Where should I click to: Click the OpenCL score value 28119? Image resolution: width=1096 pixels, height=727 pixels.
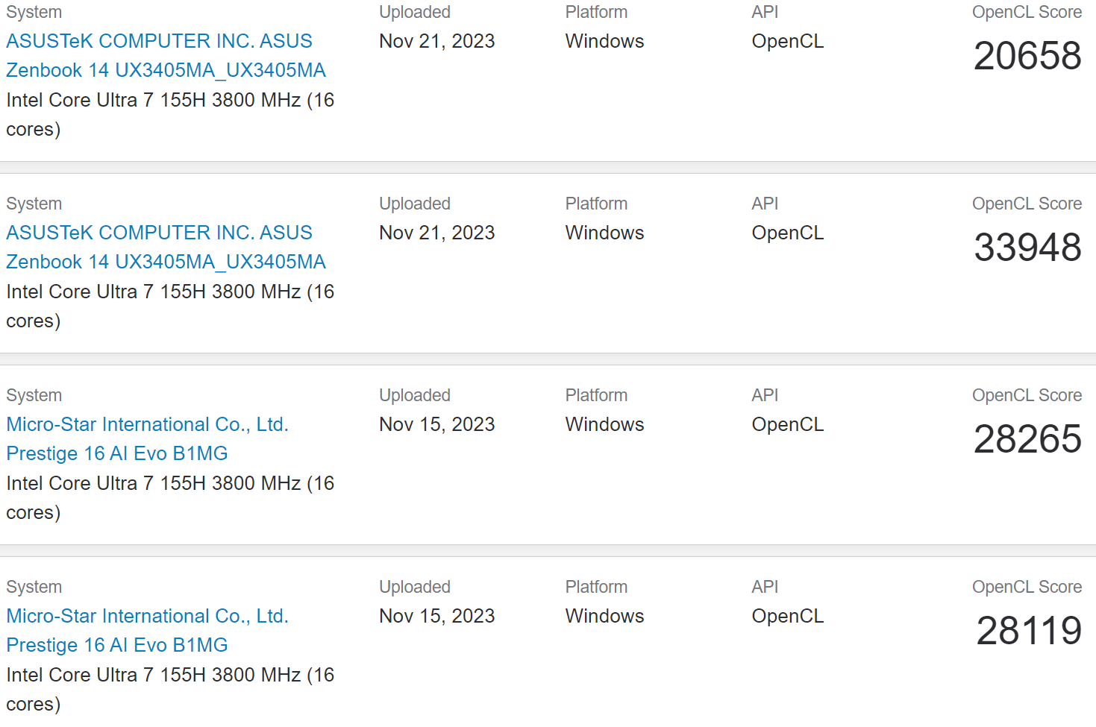coord(1028,631)
